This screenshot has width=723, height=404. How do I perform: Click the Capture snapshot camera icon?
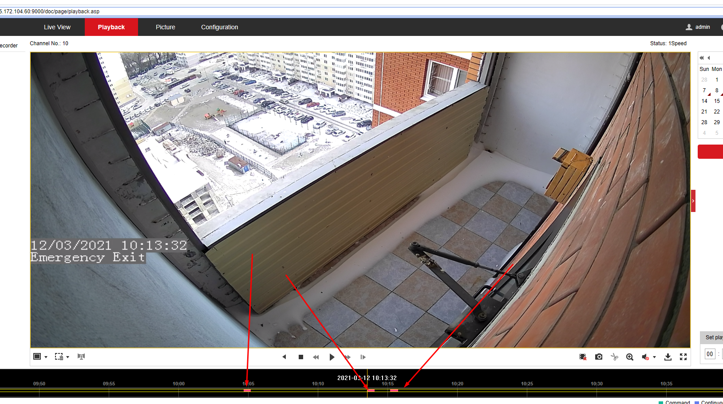click(599, 357)
